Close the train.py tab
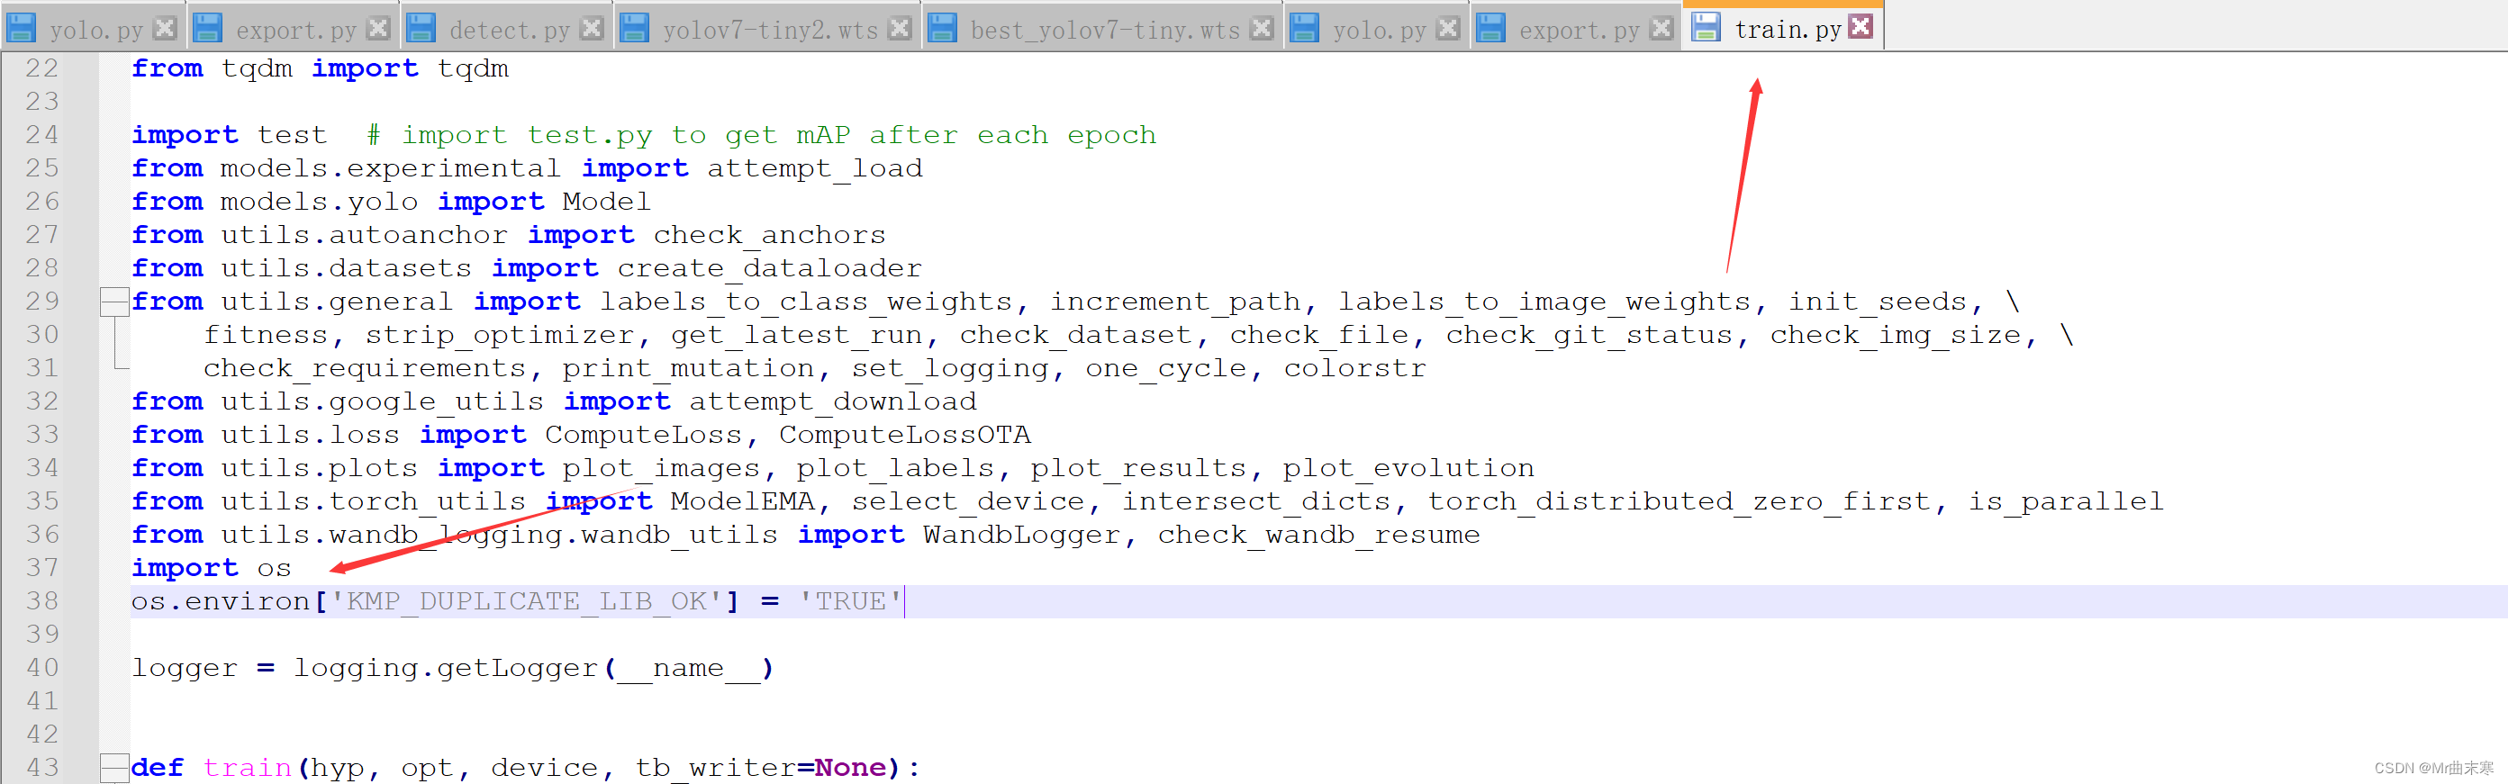 (1861, 26)
